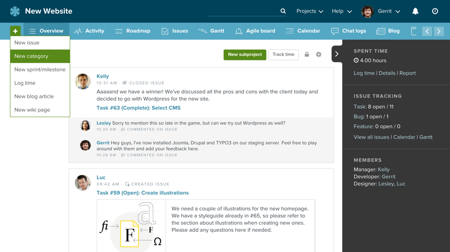Click the lock icon beside Track time

click(x=307, y=54)
